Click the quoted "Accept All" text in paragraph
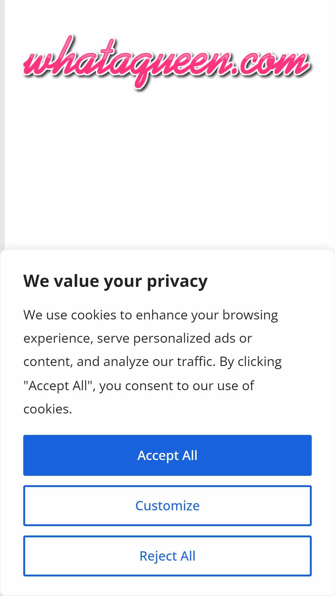Image resolution: width=335 pixels, height=596 pixels. point(58,386)
